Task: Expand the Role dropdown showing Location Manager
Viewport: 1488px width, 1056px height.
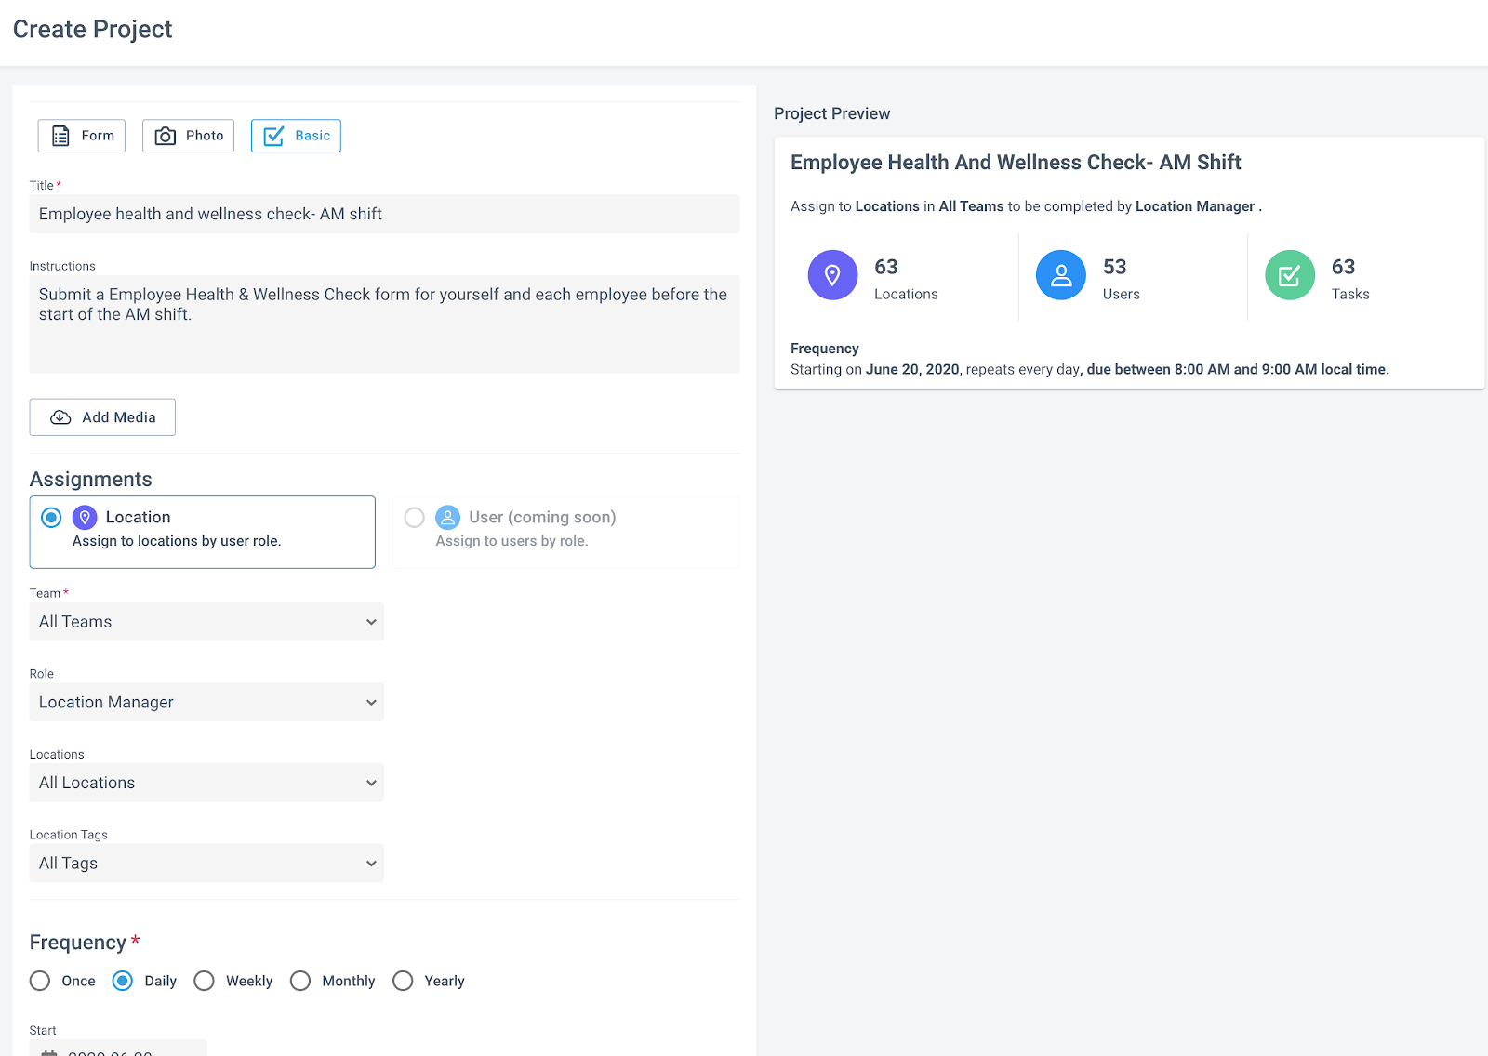Action: (x=206, y=702)
